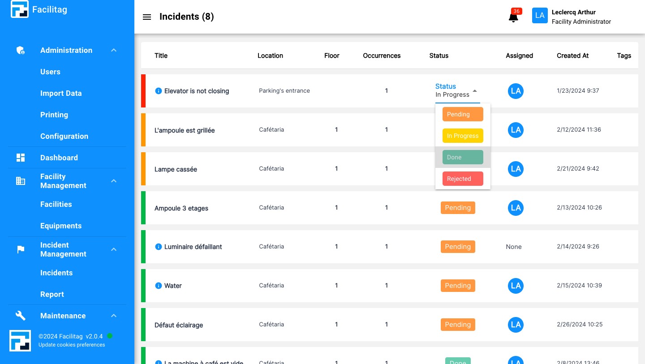Click the Dashboard grid icon
The image size is (645, 364).
(x=21, y=158)
